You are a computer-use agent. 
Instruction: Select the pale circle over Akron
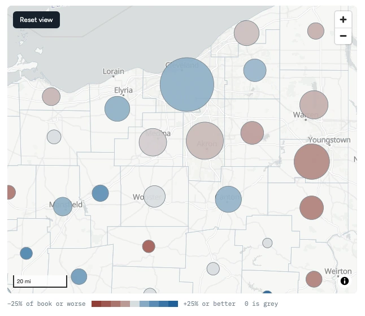[x=205, y=141]
